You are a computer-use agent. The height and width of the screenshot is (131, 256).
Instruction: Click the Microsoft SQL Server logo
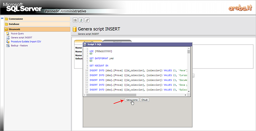click(x=22, y=7)
